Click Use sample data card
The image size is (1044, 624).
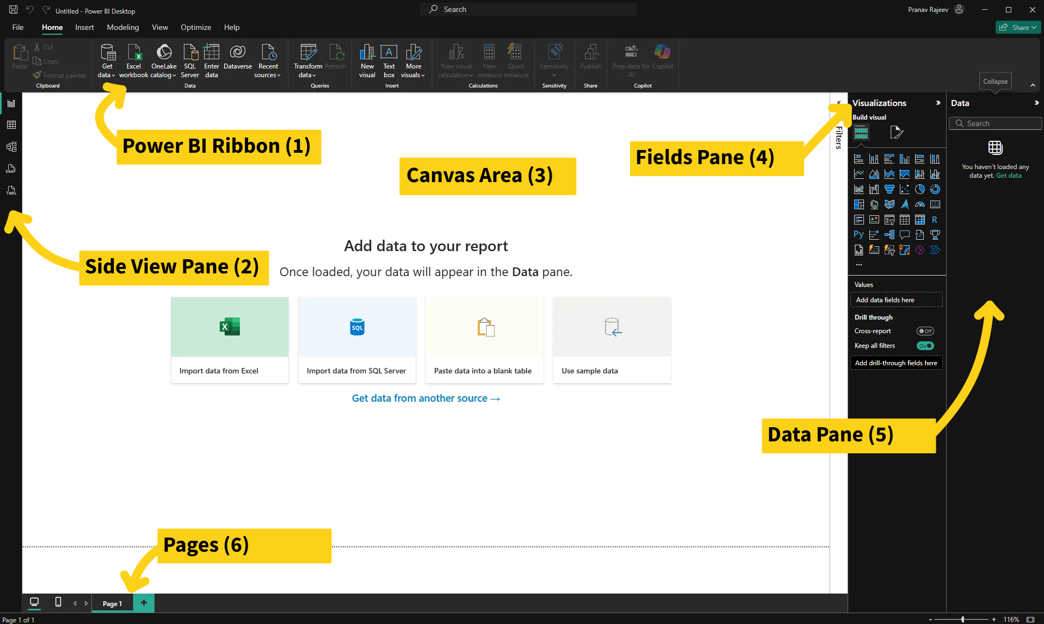(611, 340)
